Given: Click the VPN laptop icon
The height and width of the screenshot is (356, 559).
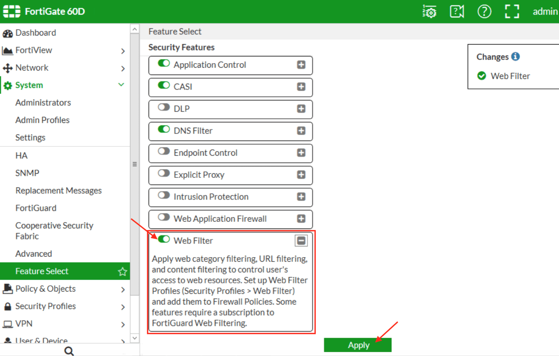Looking at the screenshot, I should point(8,324).
